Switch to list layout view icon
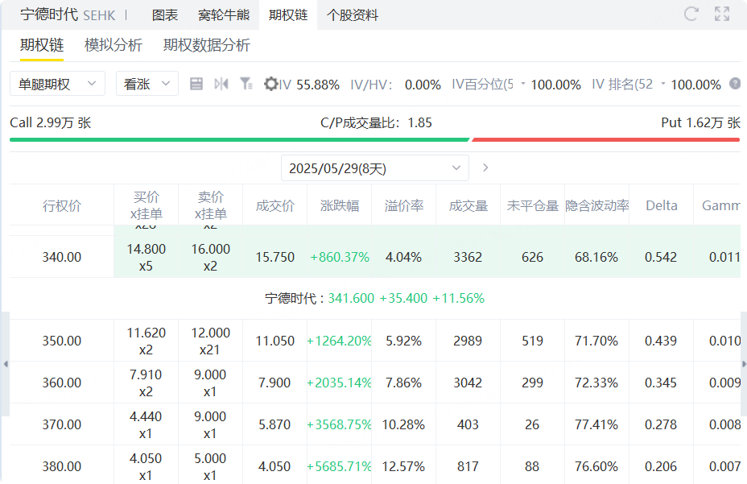Image resolution: width=747 pixels, height=484 pixels. (x=196, y=84)
